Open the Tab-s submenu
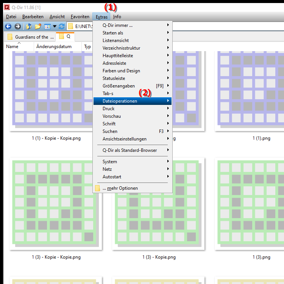The image size is (284, 284). point(133,94)
